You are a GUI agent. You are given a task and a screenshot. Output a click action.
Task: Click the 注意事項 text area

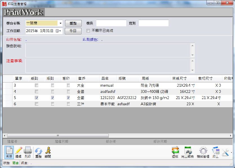[108, 66]
